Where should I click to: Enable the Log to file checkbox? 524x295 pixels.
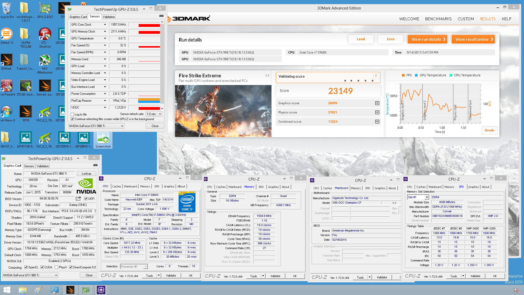click(x=72, y=114)
